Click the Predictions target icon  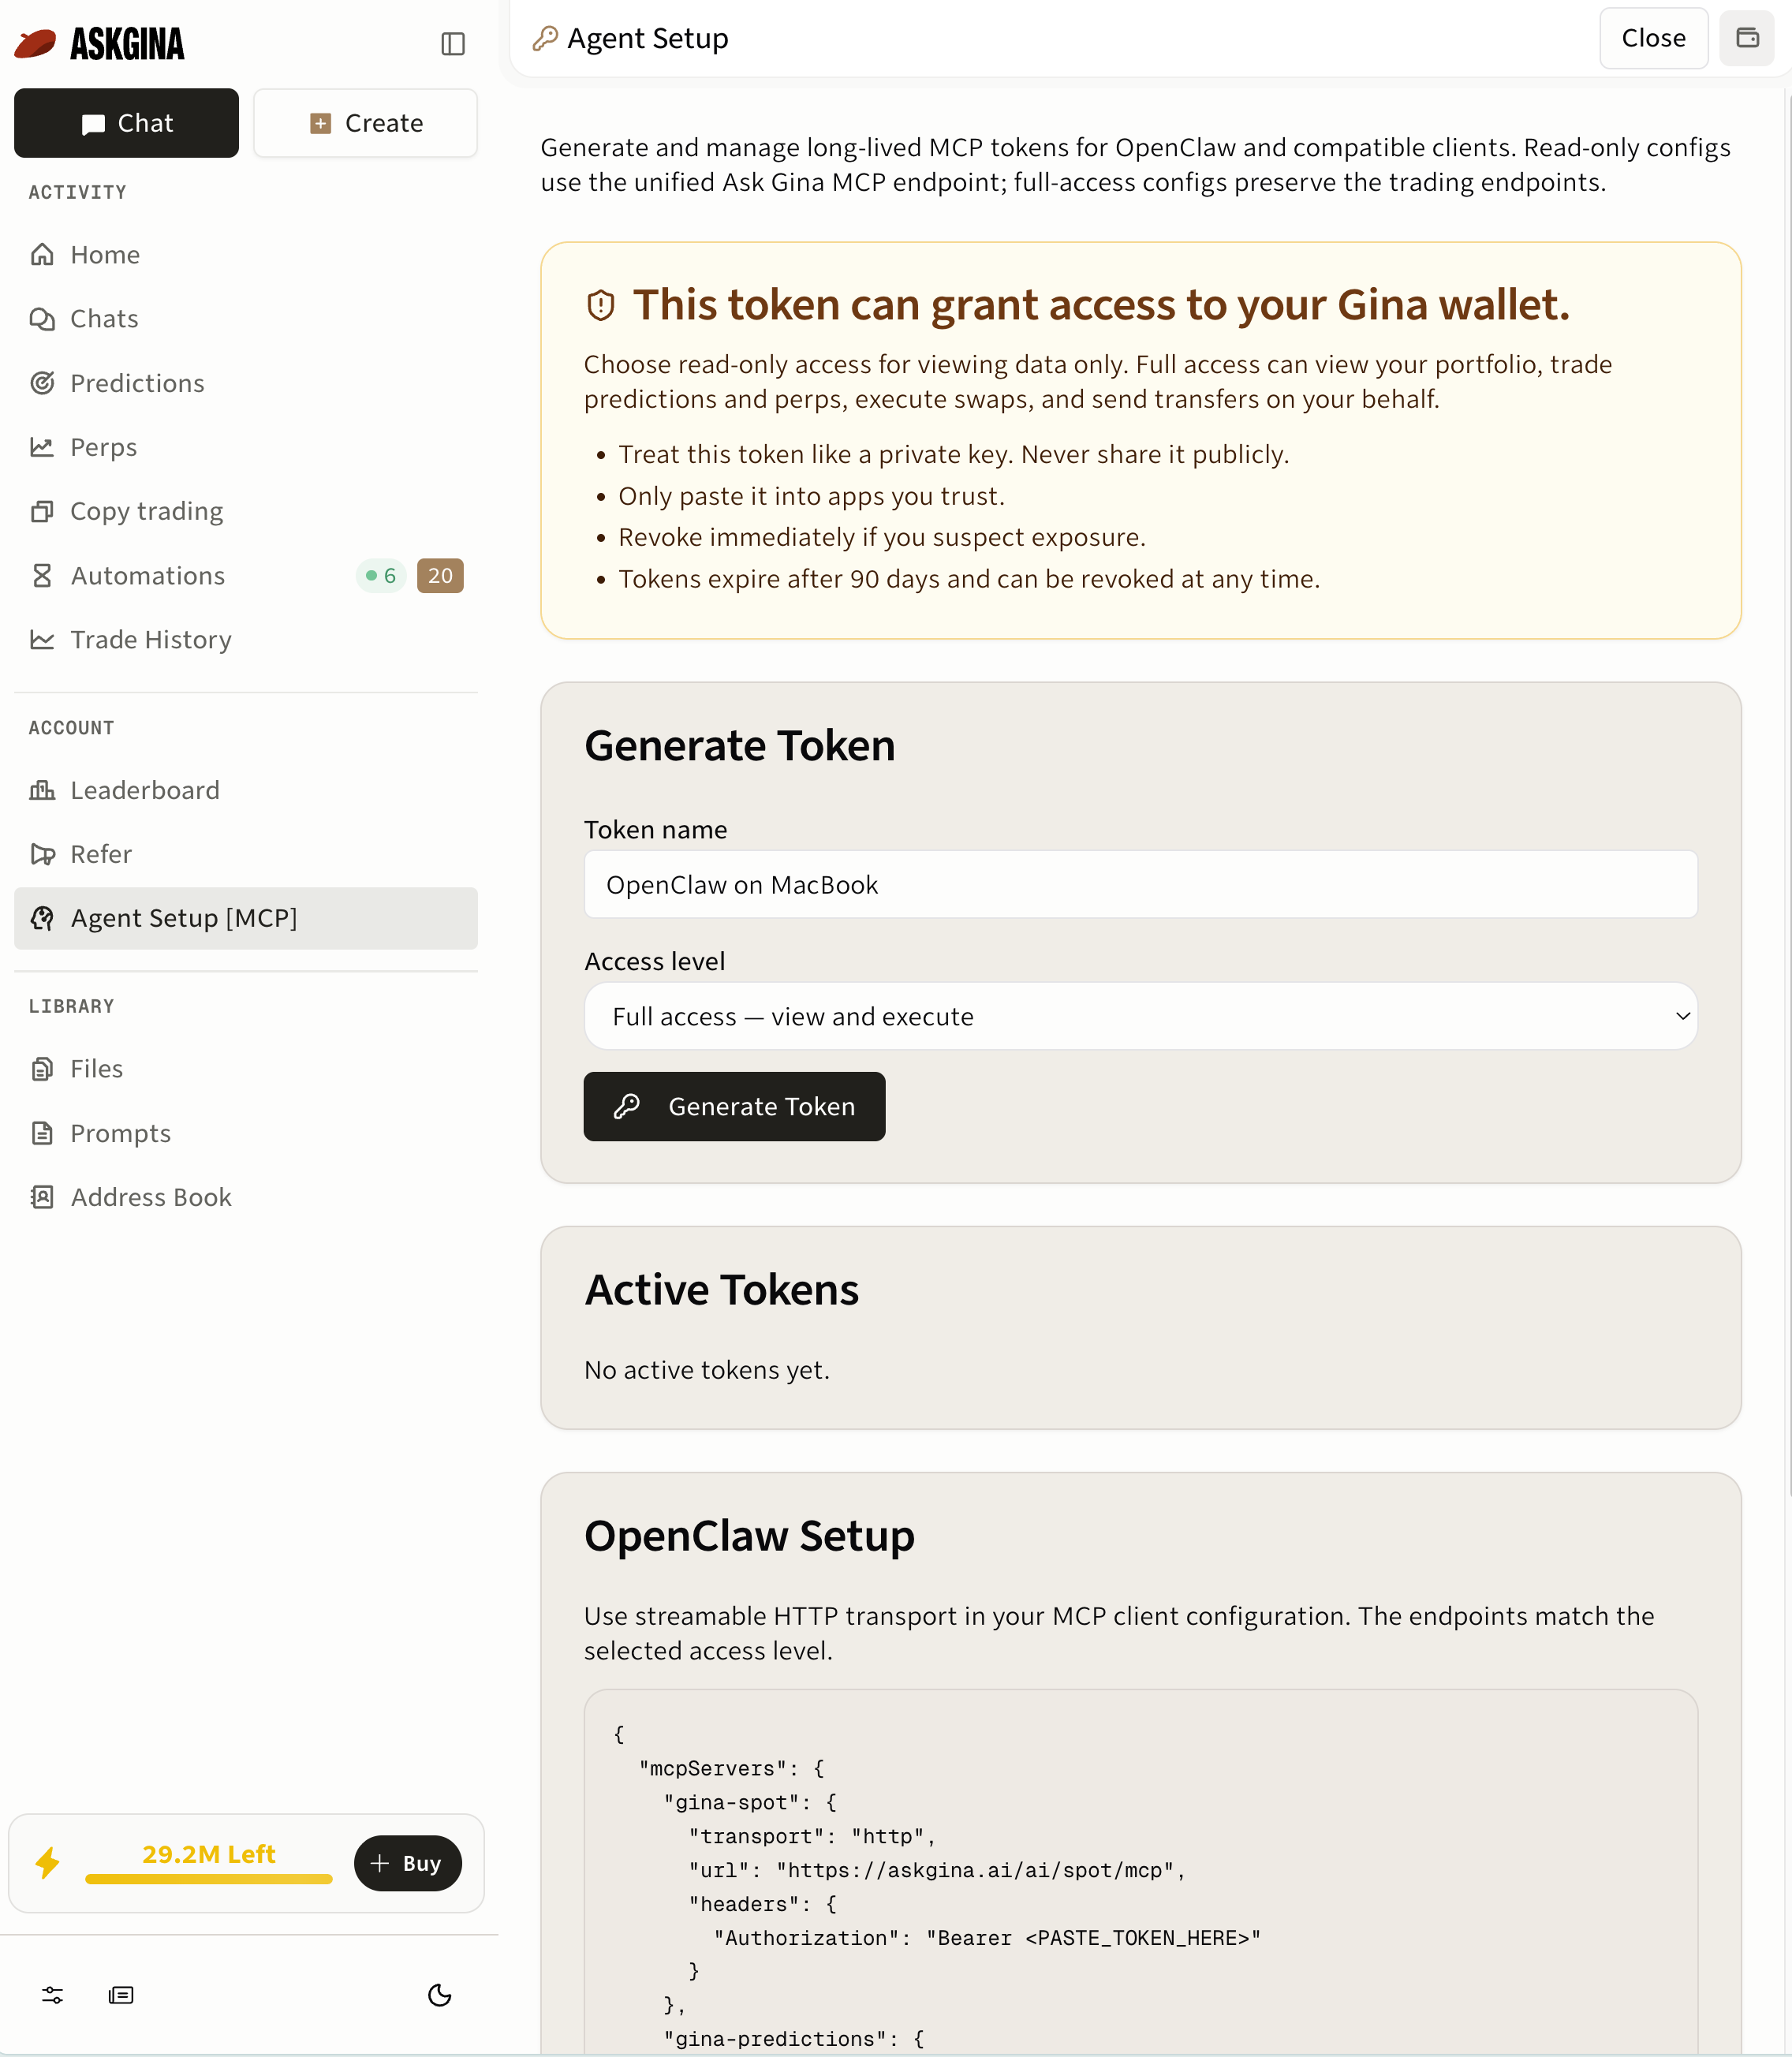[42, 383]
